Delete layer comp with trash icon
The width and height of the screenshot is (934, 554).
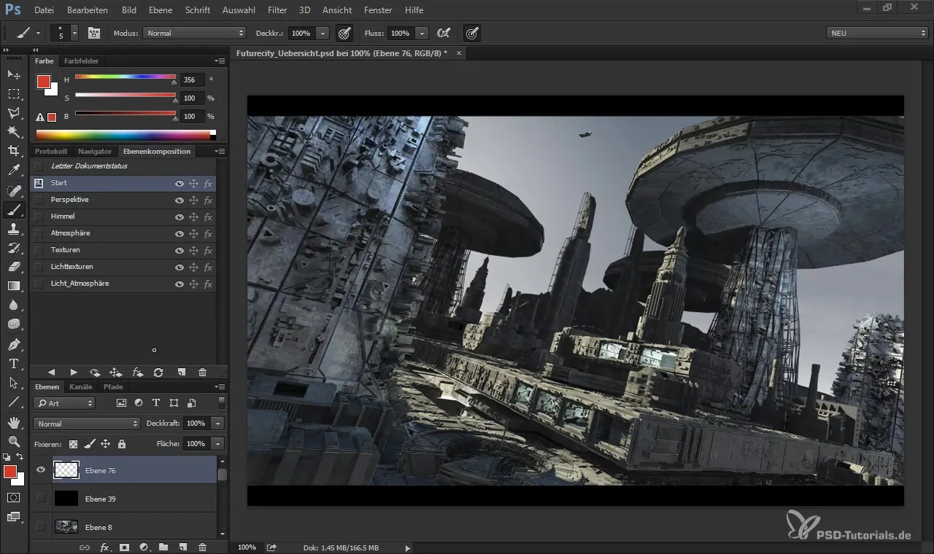pos(203,372)
